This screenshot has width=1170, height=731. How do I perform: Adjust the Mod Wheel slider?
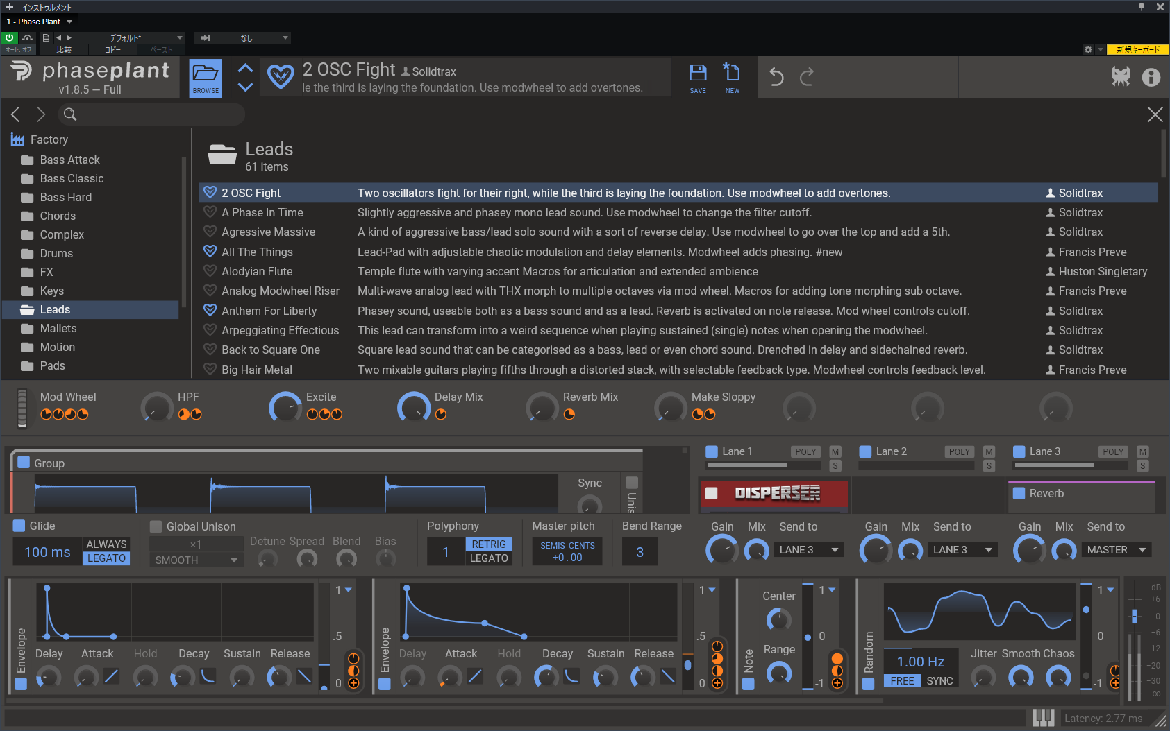point(22,407)
